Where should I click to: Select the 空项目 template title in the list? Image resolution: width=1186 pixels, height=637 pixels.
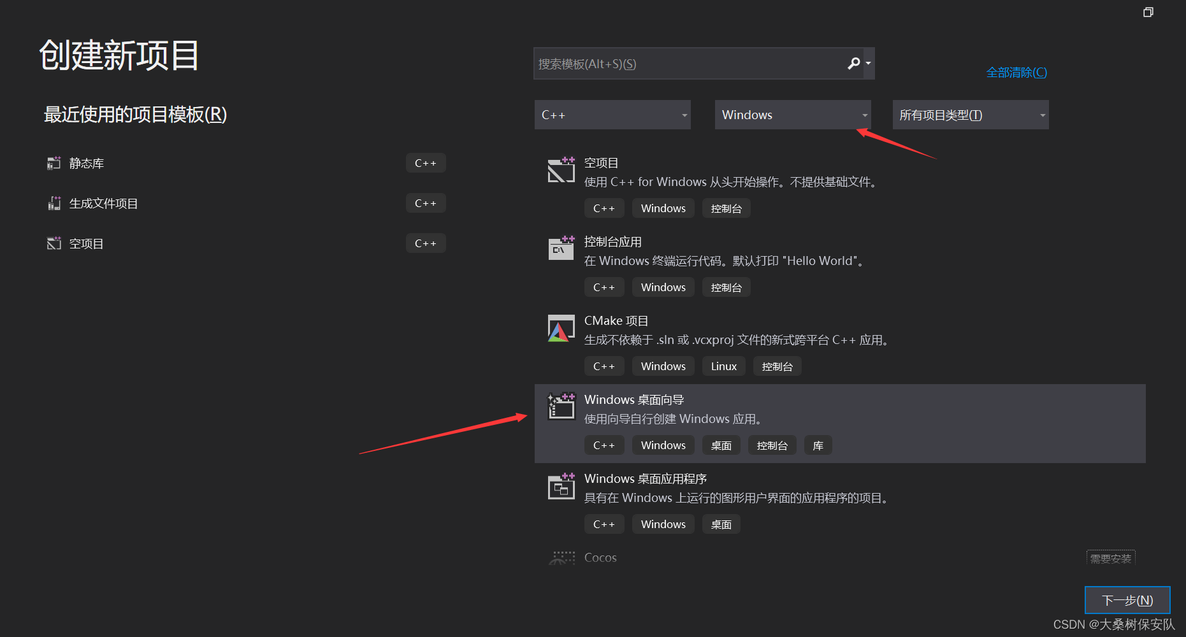[x=602, y=163]
